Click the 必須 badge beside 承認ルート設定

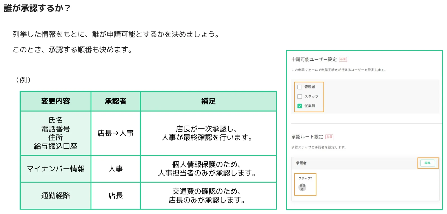tap(329, 137)
